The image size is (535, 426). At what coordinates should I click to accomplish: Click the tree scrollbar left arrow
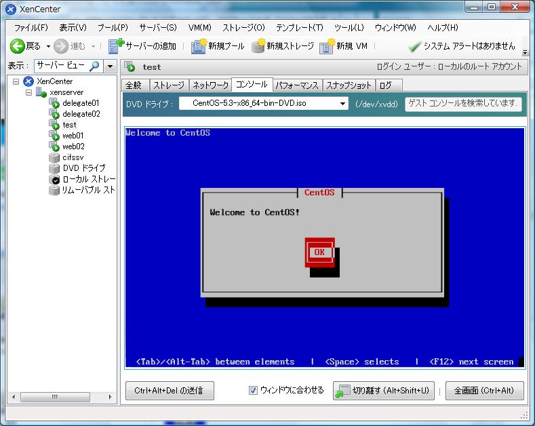pos(14,397)
